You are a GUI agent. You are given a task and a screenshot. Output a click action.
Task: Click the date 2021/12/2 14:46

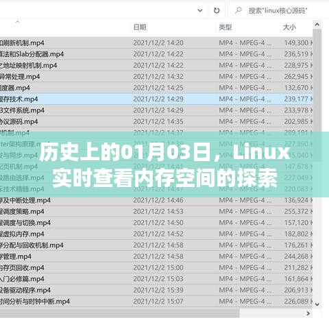[x=158, y=200]
